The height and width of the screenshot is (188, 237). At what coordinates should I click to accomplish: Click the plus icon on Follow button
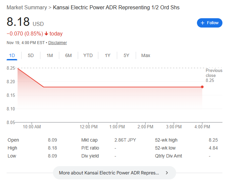pyautogui.click(x=203, y=23)
